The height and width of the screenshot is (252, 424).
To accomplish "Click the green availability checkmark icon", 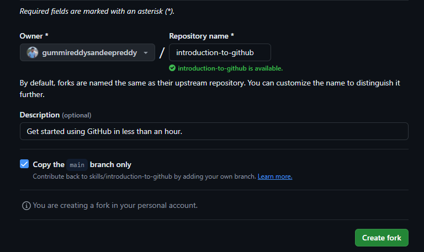I will tap(172, 68).
